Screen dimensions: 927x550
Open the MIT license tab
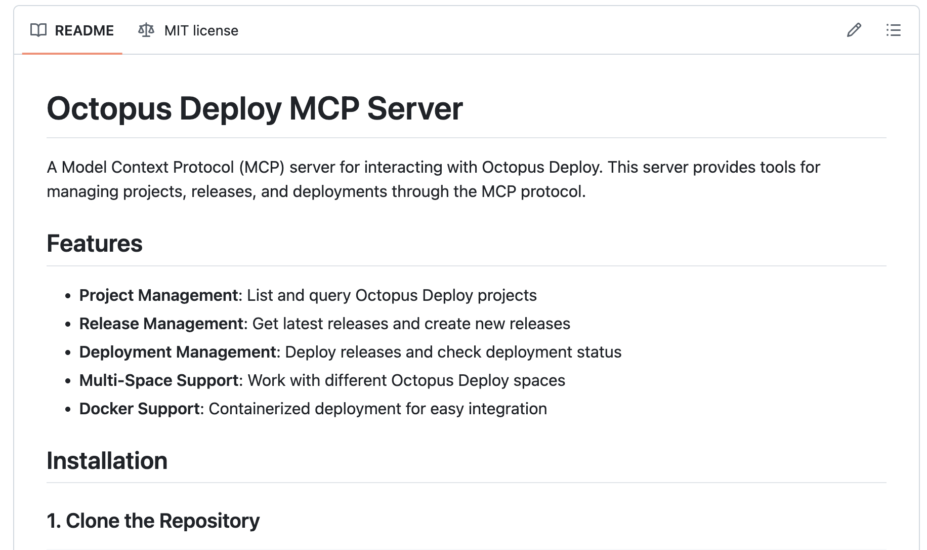200,30
